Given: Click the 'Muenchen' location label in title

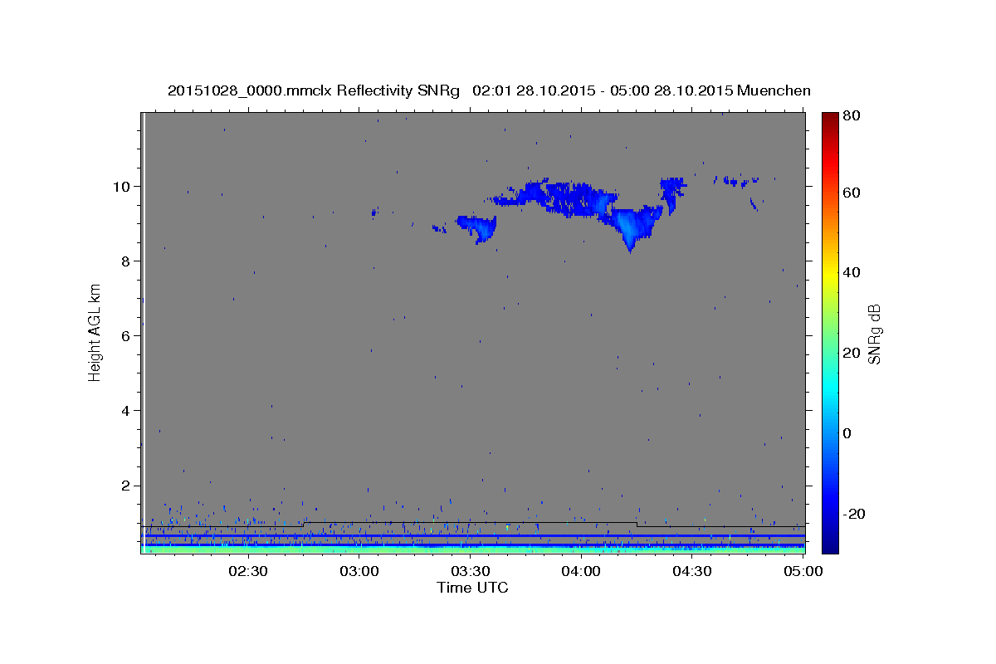Looking at the screenshot, I should (772, 90).
